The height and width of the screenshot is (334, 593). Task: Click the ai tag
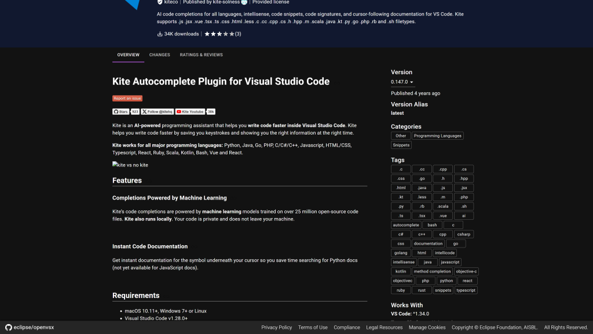[x=464, y=216]
